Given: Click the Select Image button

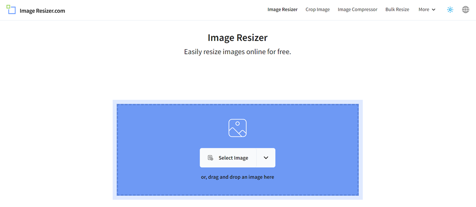Looking at the screenshot, I should 228,158.
